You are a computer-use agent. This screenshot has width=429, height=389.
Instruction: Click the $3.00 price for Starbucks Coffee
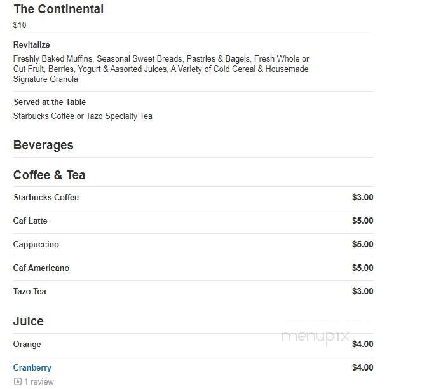362,197
